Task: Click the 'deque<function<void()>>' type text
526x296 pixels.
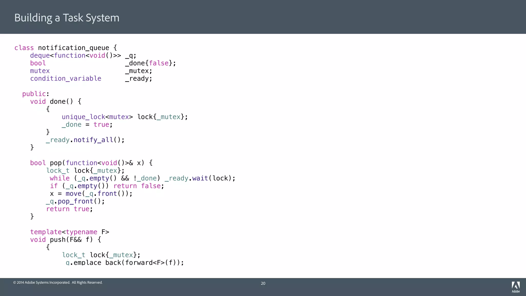Action: [x=76, y=55]
